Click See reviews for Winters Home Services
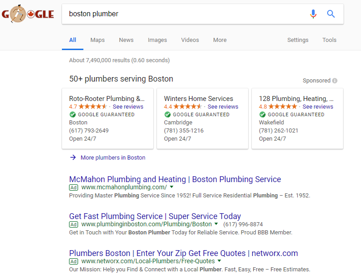This screenshot has height=279, width=361. click(222, 106)
